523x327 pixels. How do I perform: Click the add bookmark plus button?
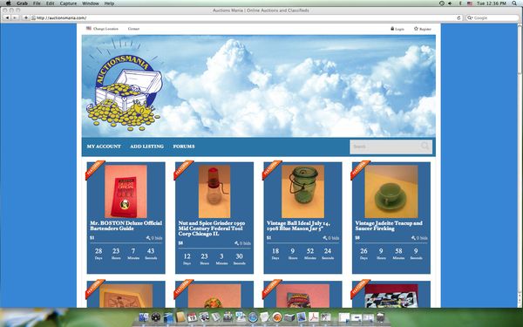(25, 17)
